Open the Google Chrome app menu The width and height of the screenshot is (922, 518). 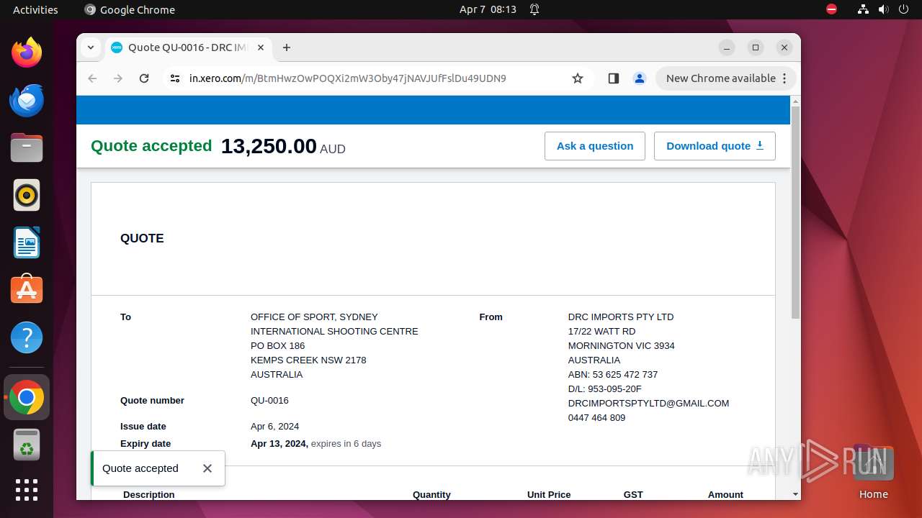(x=130, y=9)
